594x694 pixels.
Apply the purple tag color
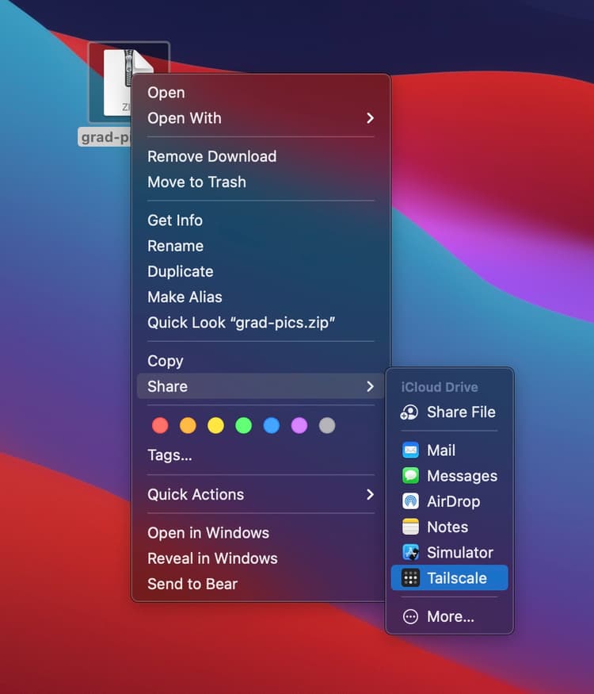(299, 426)
